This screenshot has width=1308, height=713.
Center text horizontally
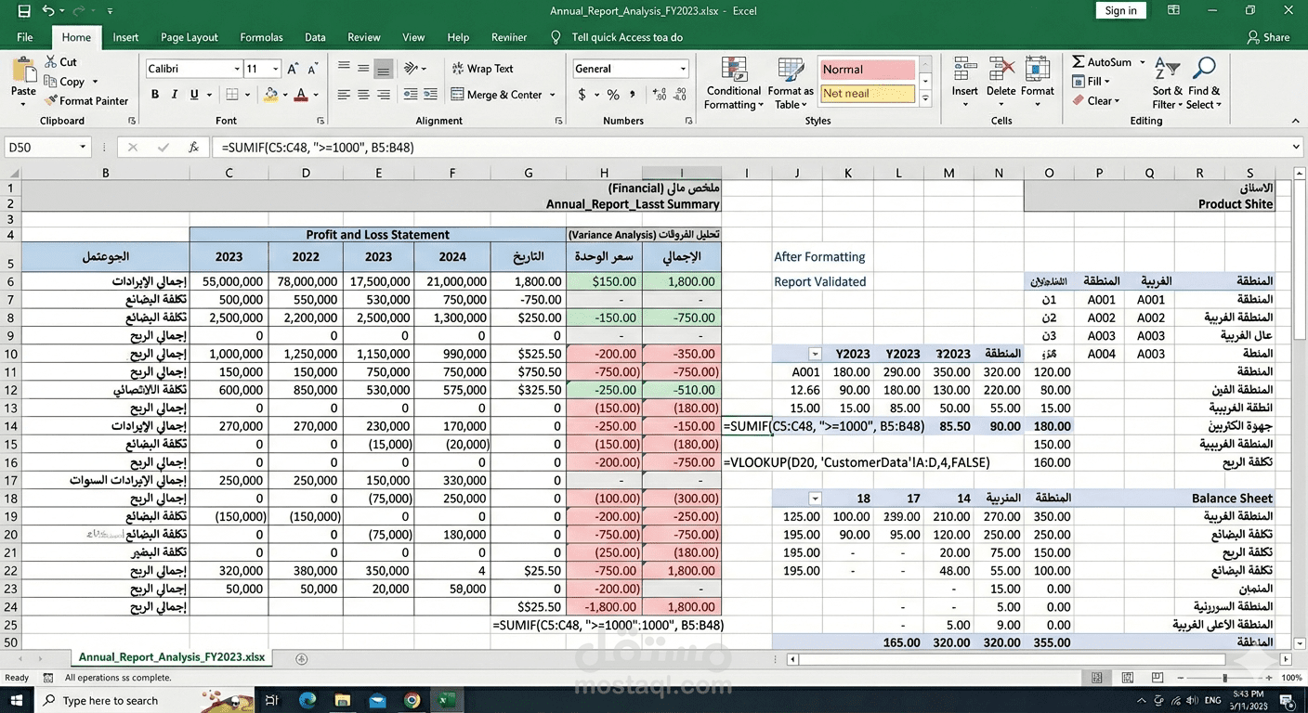pos(363,95)
